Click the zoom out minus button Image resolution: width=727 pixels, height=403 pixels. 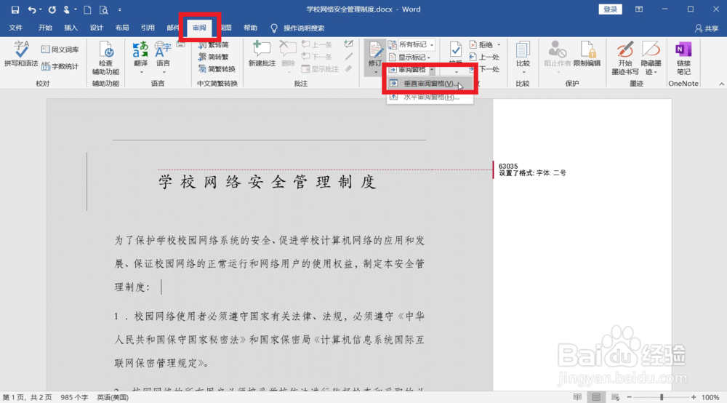[629, 397]
